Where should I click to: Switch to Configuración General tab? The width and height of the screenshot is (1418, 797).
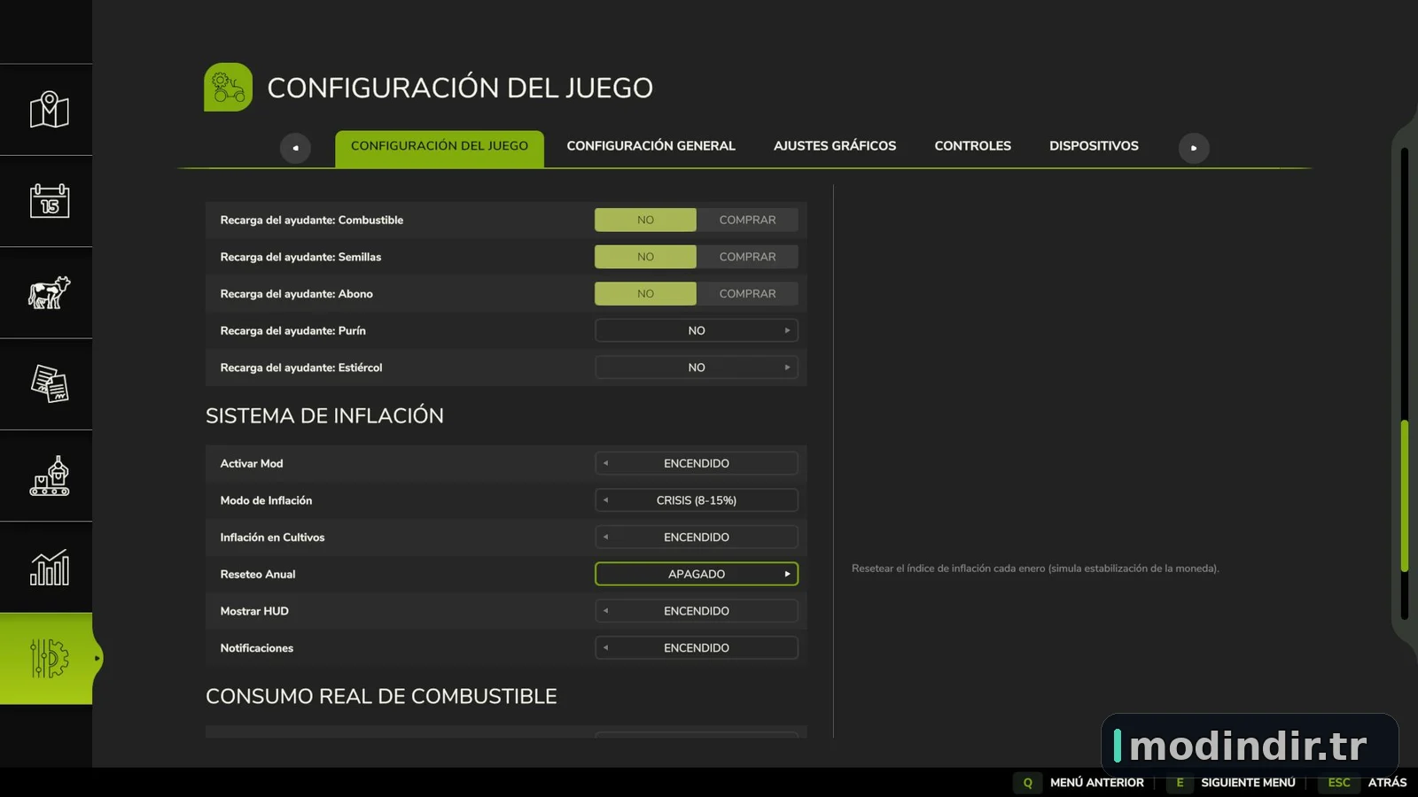pyautogui.click(x=651, y=146)
